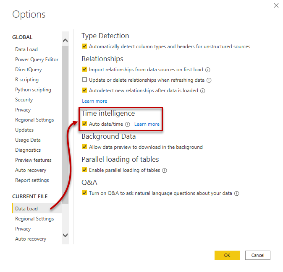This screenshot has width=283, height=272.
Task: Select Usage Data in sidebar
Action: pos(28,140)
